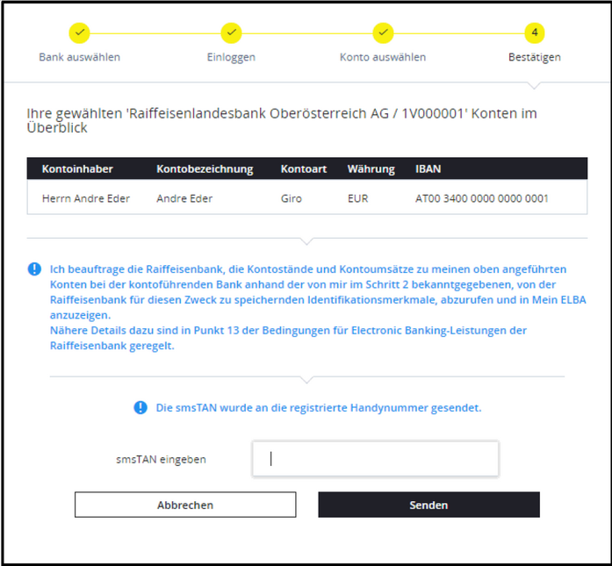Submit with the Senden button
This screenshot has height=566, width=612.
click(428, 505)
